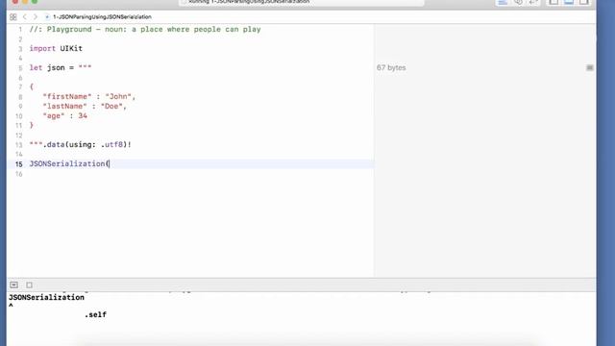Image resolution: width=615 pixels, height=346 pixels.
Task: Click the "firstName" : "John" line
Action: [x=89, y=96]
